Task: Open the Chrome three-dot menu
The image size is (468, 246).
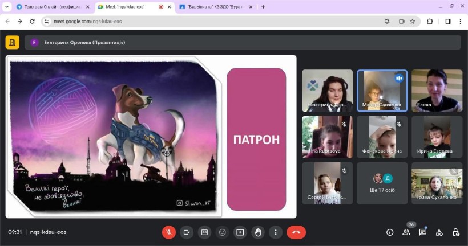Action: click(459, 22)
